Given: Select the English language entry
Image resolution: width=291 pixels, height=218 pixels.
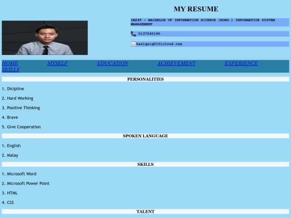Looking at the screenshot, I should point(11,146).
